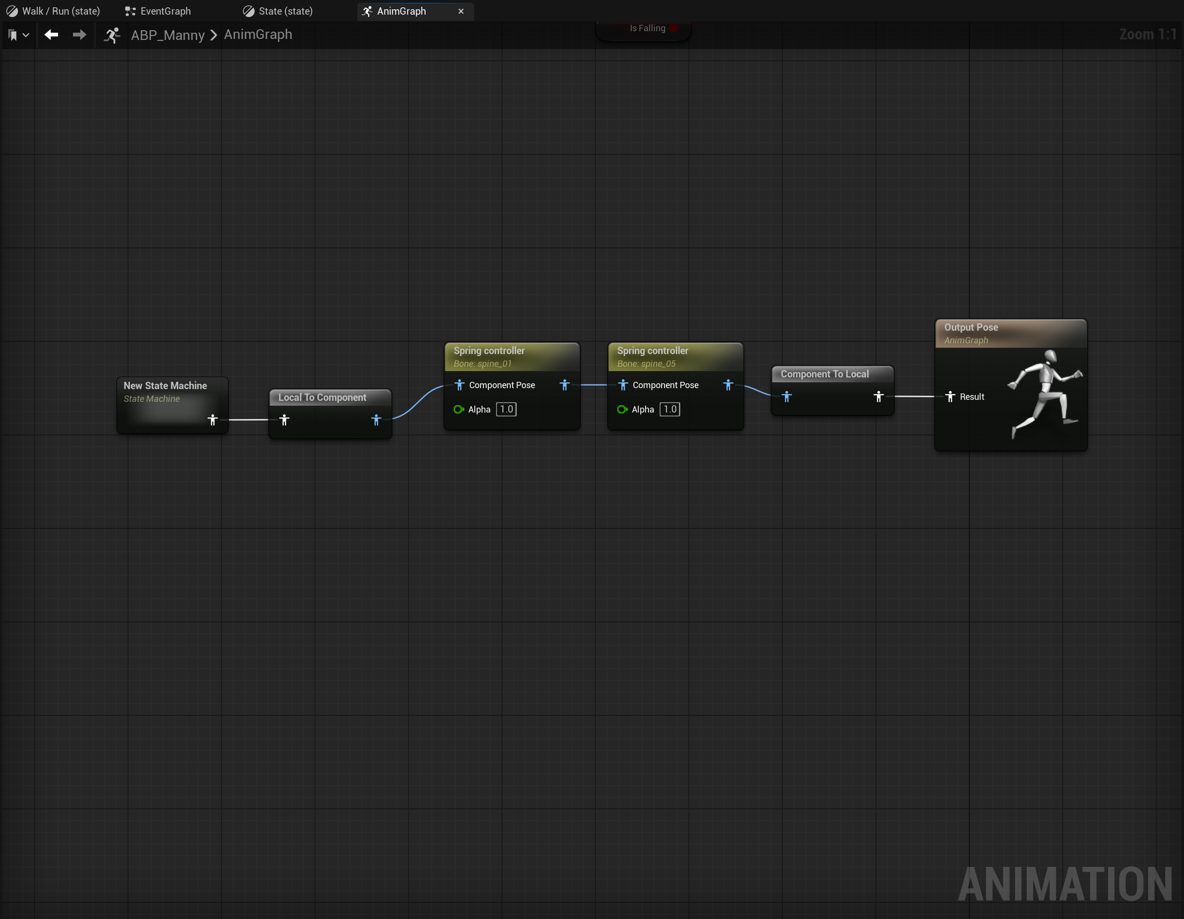This screenshot has width=1184, height=919.
Task: Click the ABP_Manny breadcrumb link
Action: click(x=167, y=35)
